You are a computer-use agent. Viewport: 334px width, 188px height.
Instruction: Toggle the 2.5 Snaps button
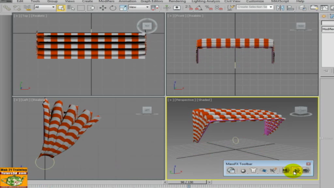pyautogui.click(x=189, y=8)
